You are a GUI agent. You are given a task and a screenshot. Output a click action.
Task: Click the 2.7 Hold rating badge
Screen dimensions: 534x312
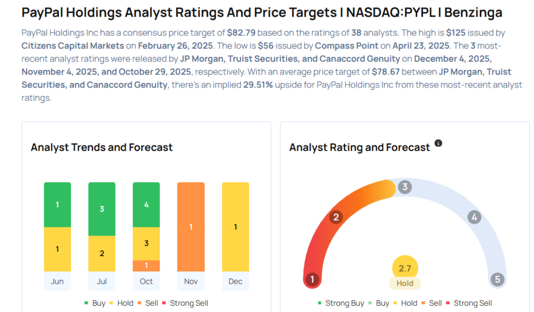tap(405, 273)
